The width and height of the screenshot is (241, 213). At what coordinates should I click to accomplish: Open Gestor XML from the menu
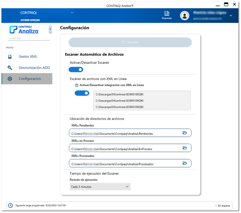[x=28, y=57]
